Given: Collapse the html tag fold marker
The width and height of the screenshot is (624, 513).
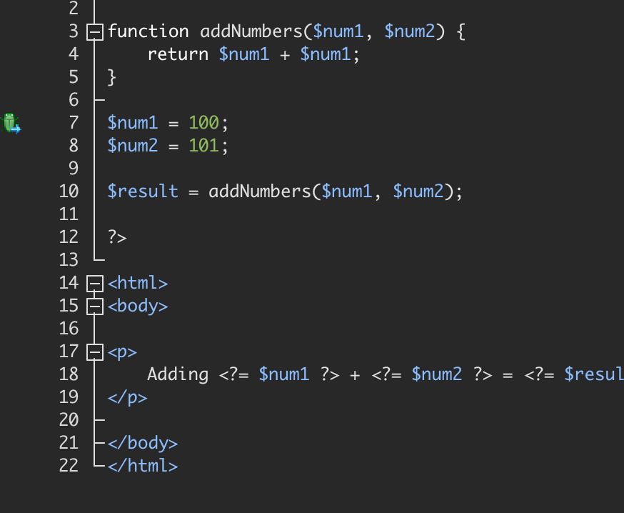Looking at the screenshot, I should (x=95, y=284).
